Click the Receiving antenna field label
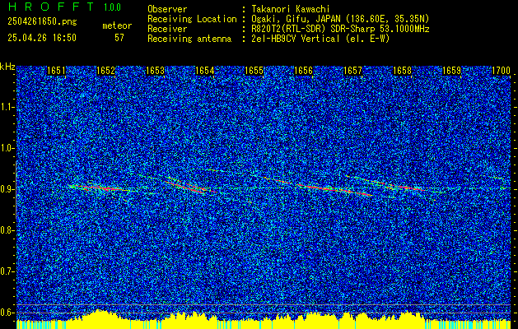518x329 pixels. 189,39
